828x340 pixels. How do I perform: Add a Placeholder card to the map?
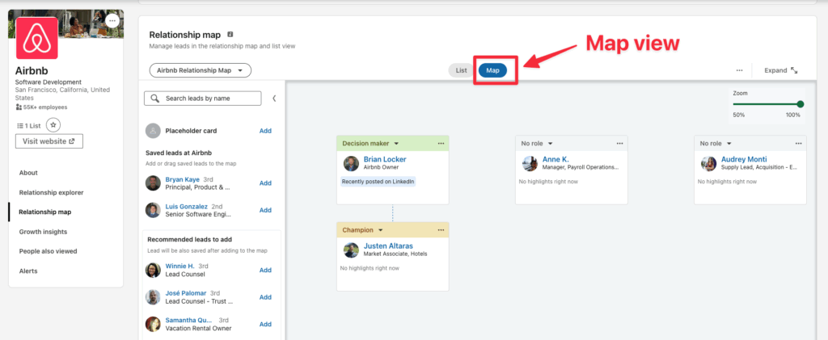[265, 131]
